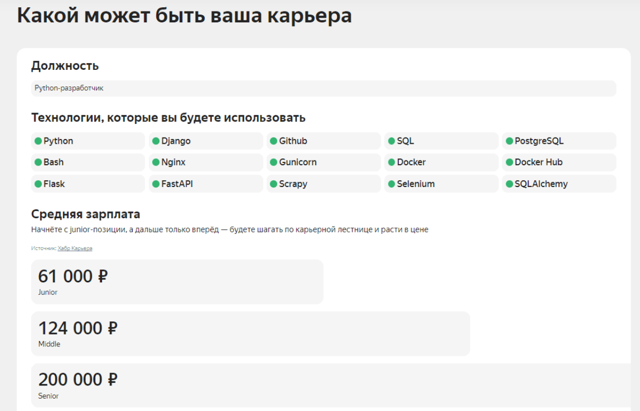Click the Хабр Карьера source link
Viewport: 640px width, 411px height.
coord(75,248)
